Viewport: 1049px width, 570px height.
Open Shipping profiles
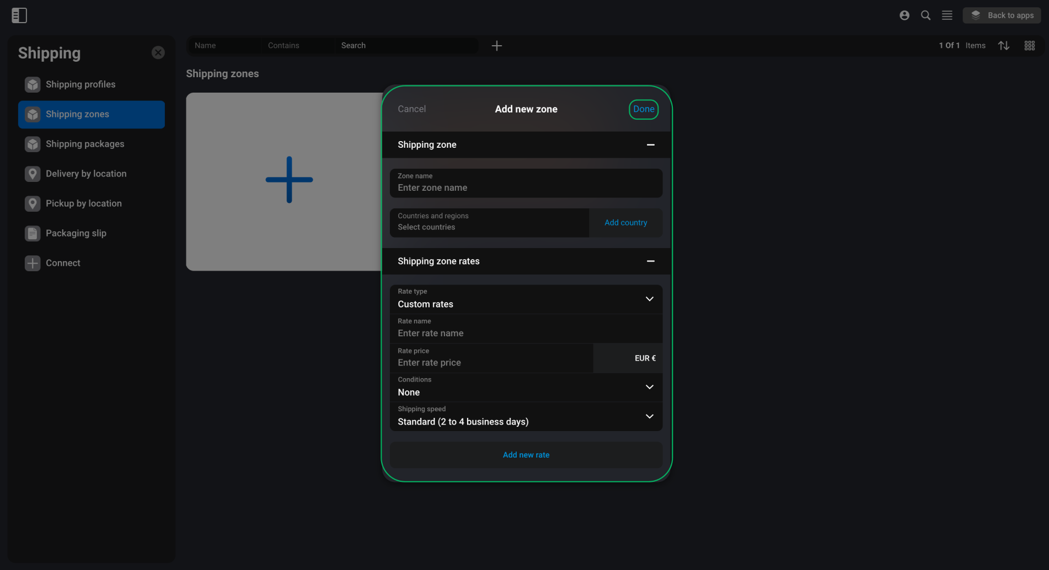coord(92,84)
